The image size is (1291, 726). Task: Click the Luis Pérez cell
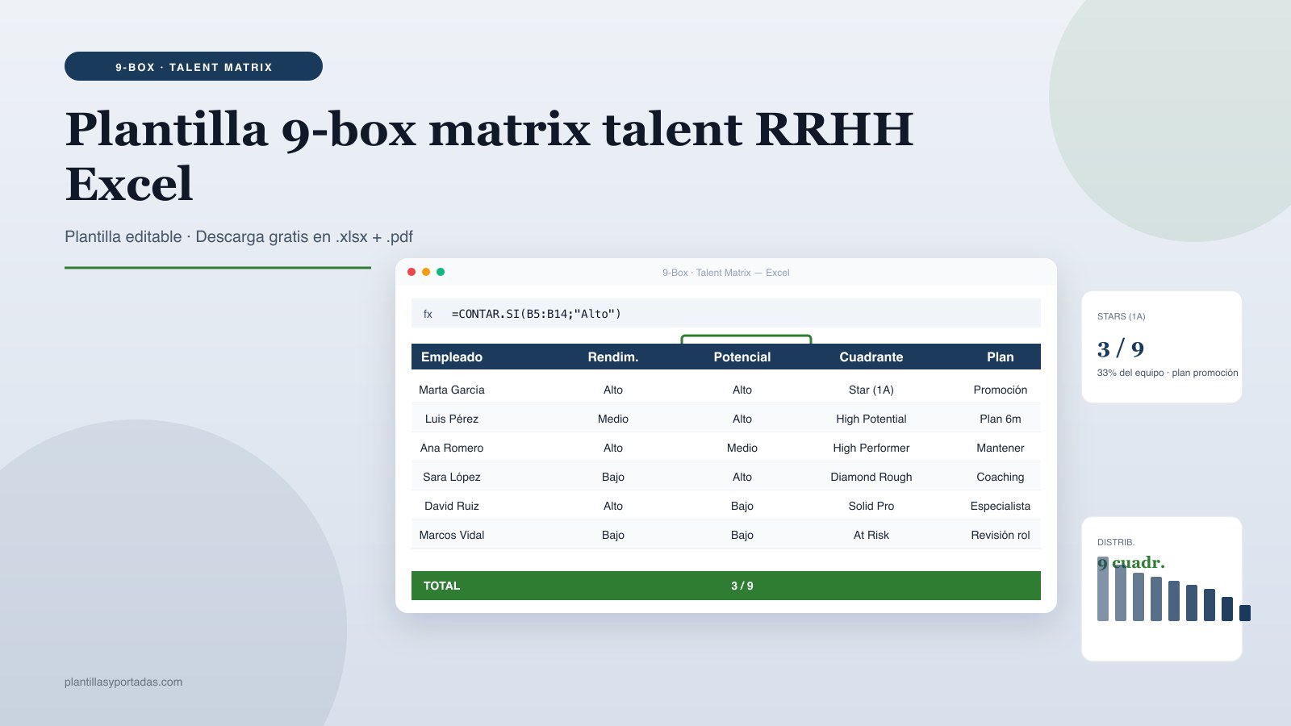click(452, 419)
